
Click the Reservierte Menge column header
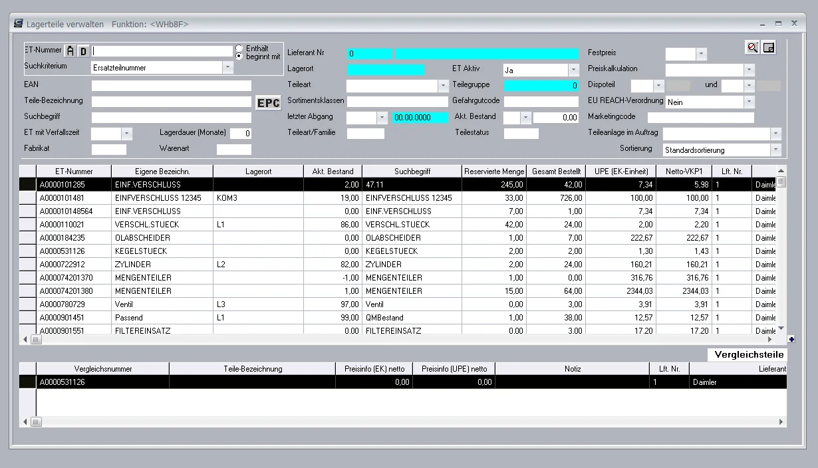[x=494, y=172]
